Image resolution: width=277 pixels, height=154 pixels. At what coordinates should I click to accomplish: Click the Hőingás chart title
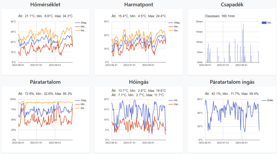point(138,82)
